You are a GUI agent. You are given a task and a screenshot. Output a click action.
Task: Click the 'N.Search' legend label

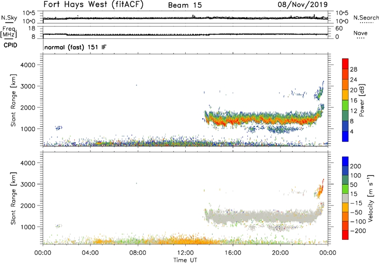click(366, 18)
